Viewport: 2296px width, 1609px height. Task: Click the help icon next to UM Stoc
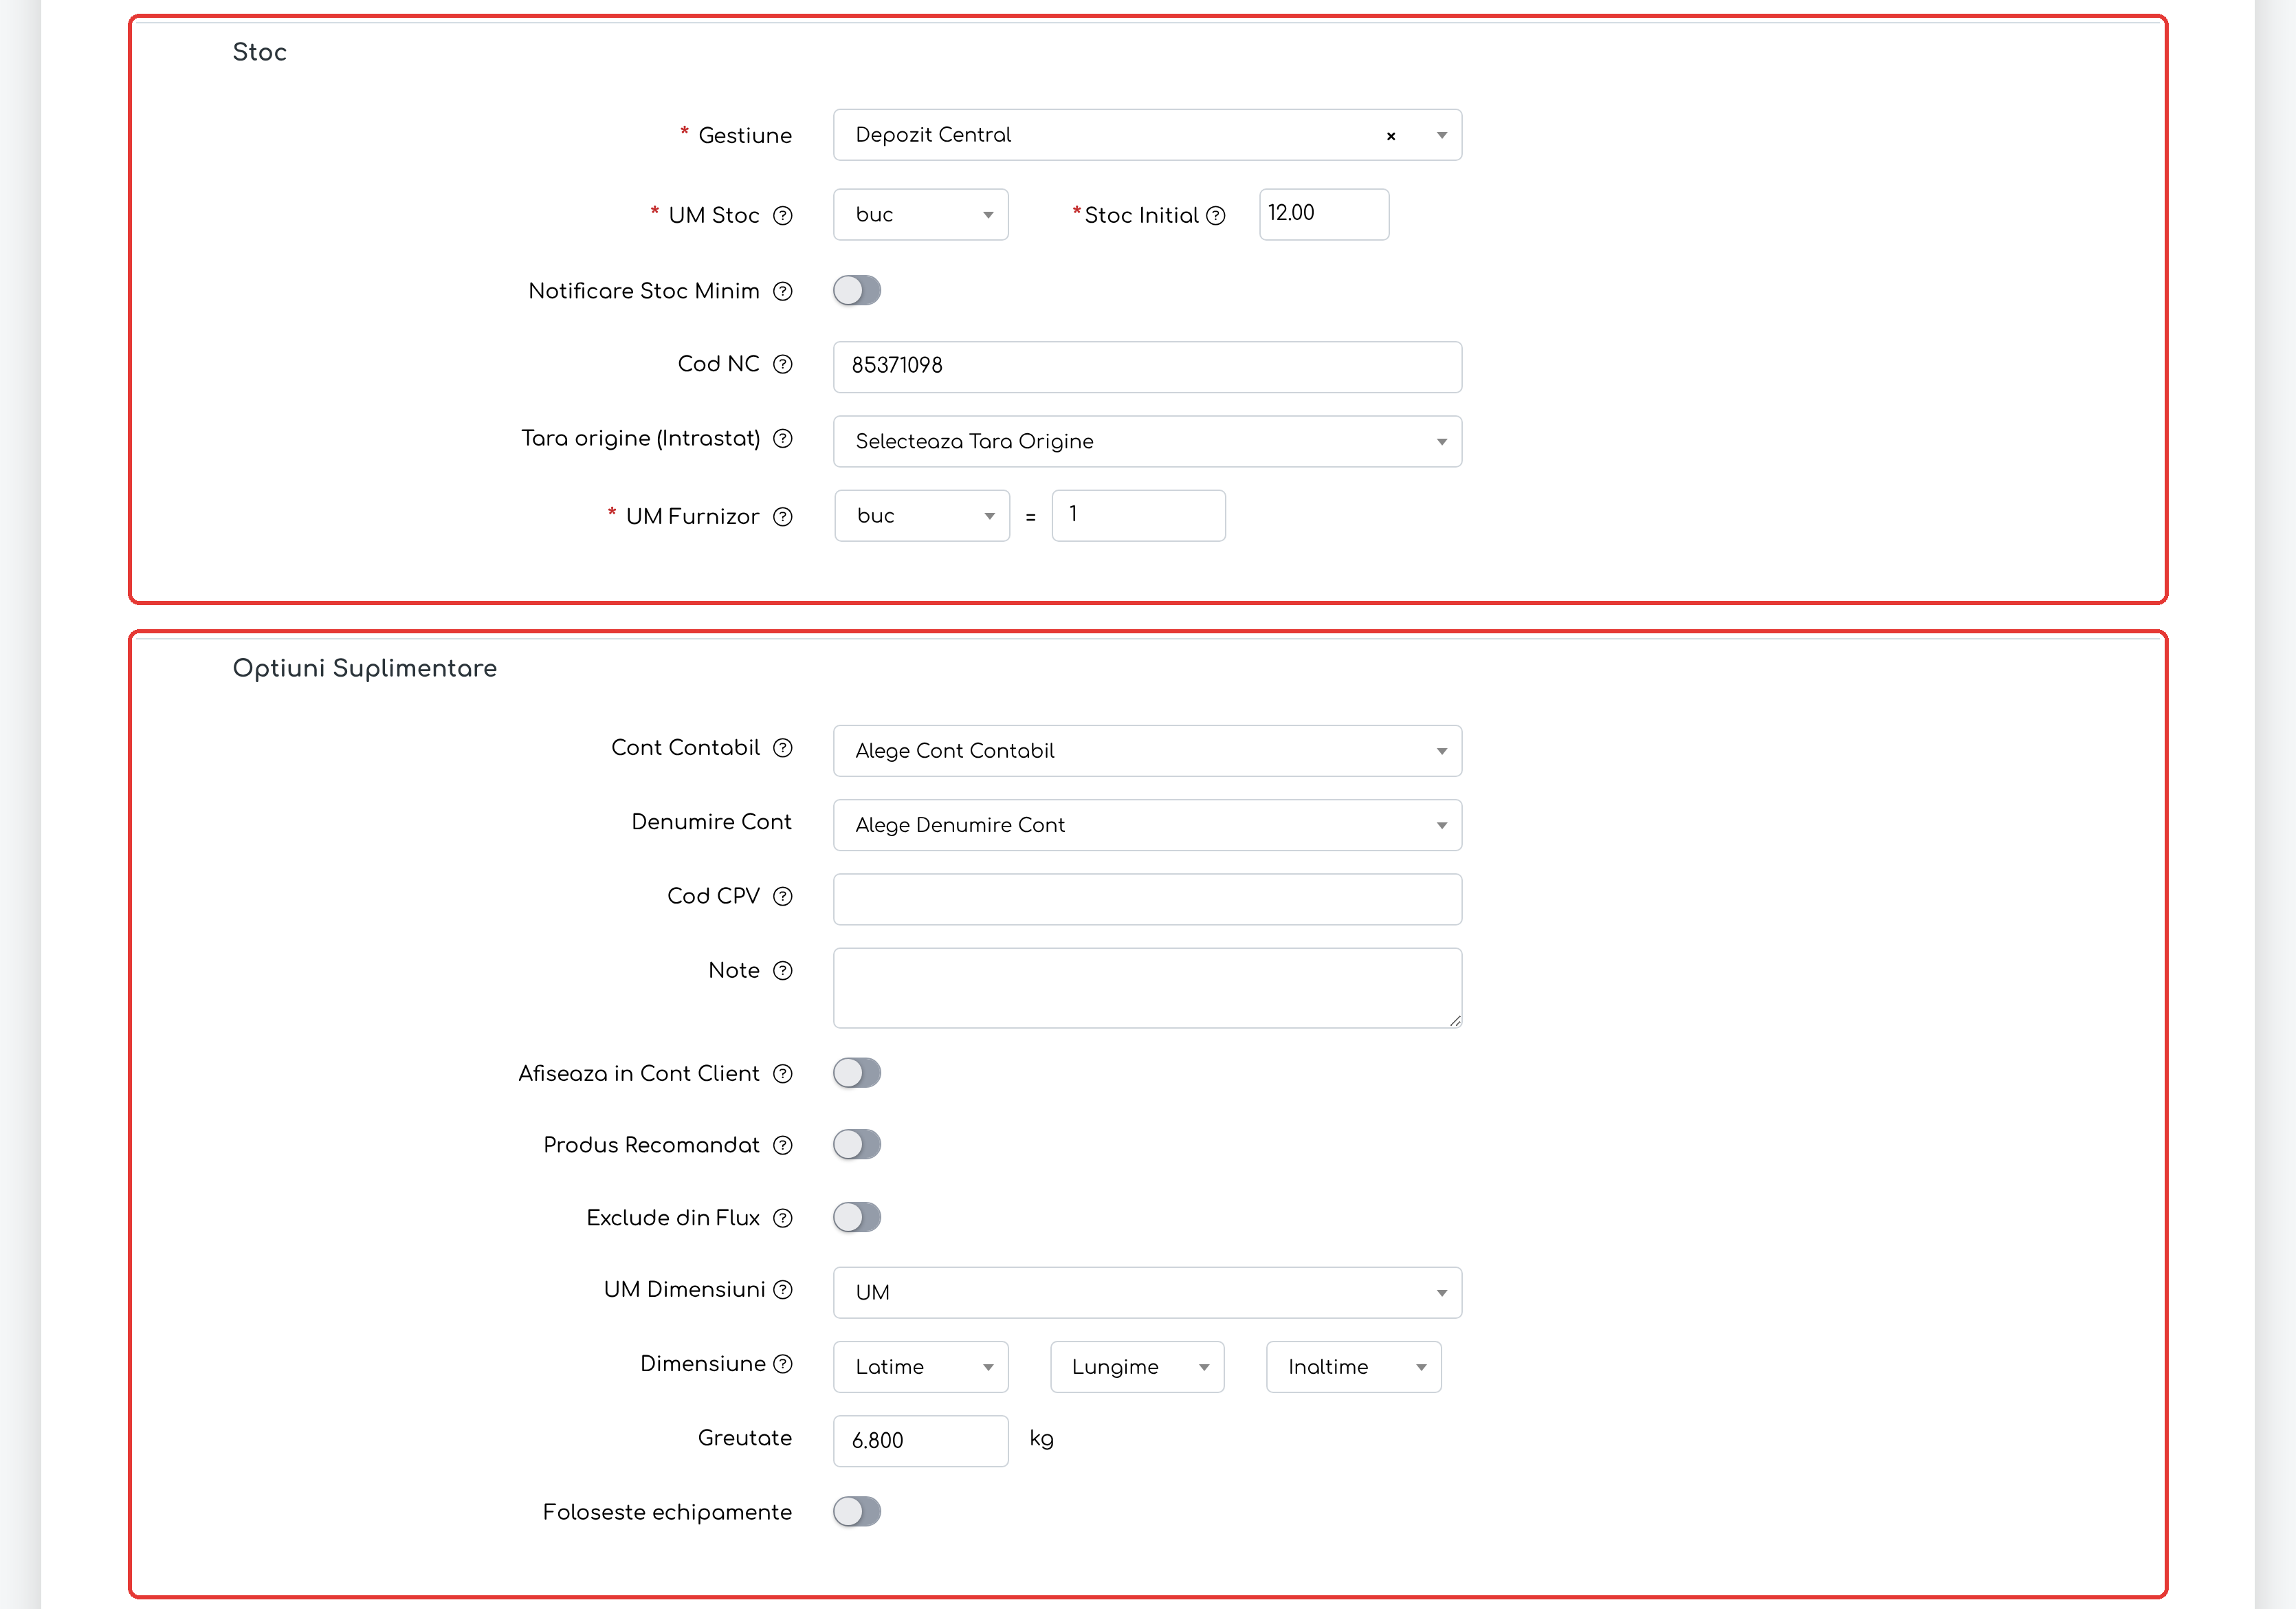783,215
